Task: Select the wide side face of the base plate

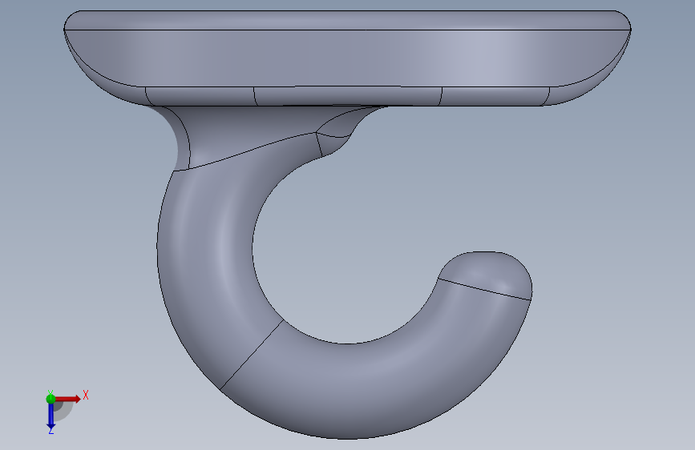Action: coord(348,58)
